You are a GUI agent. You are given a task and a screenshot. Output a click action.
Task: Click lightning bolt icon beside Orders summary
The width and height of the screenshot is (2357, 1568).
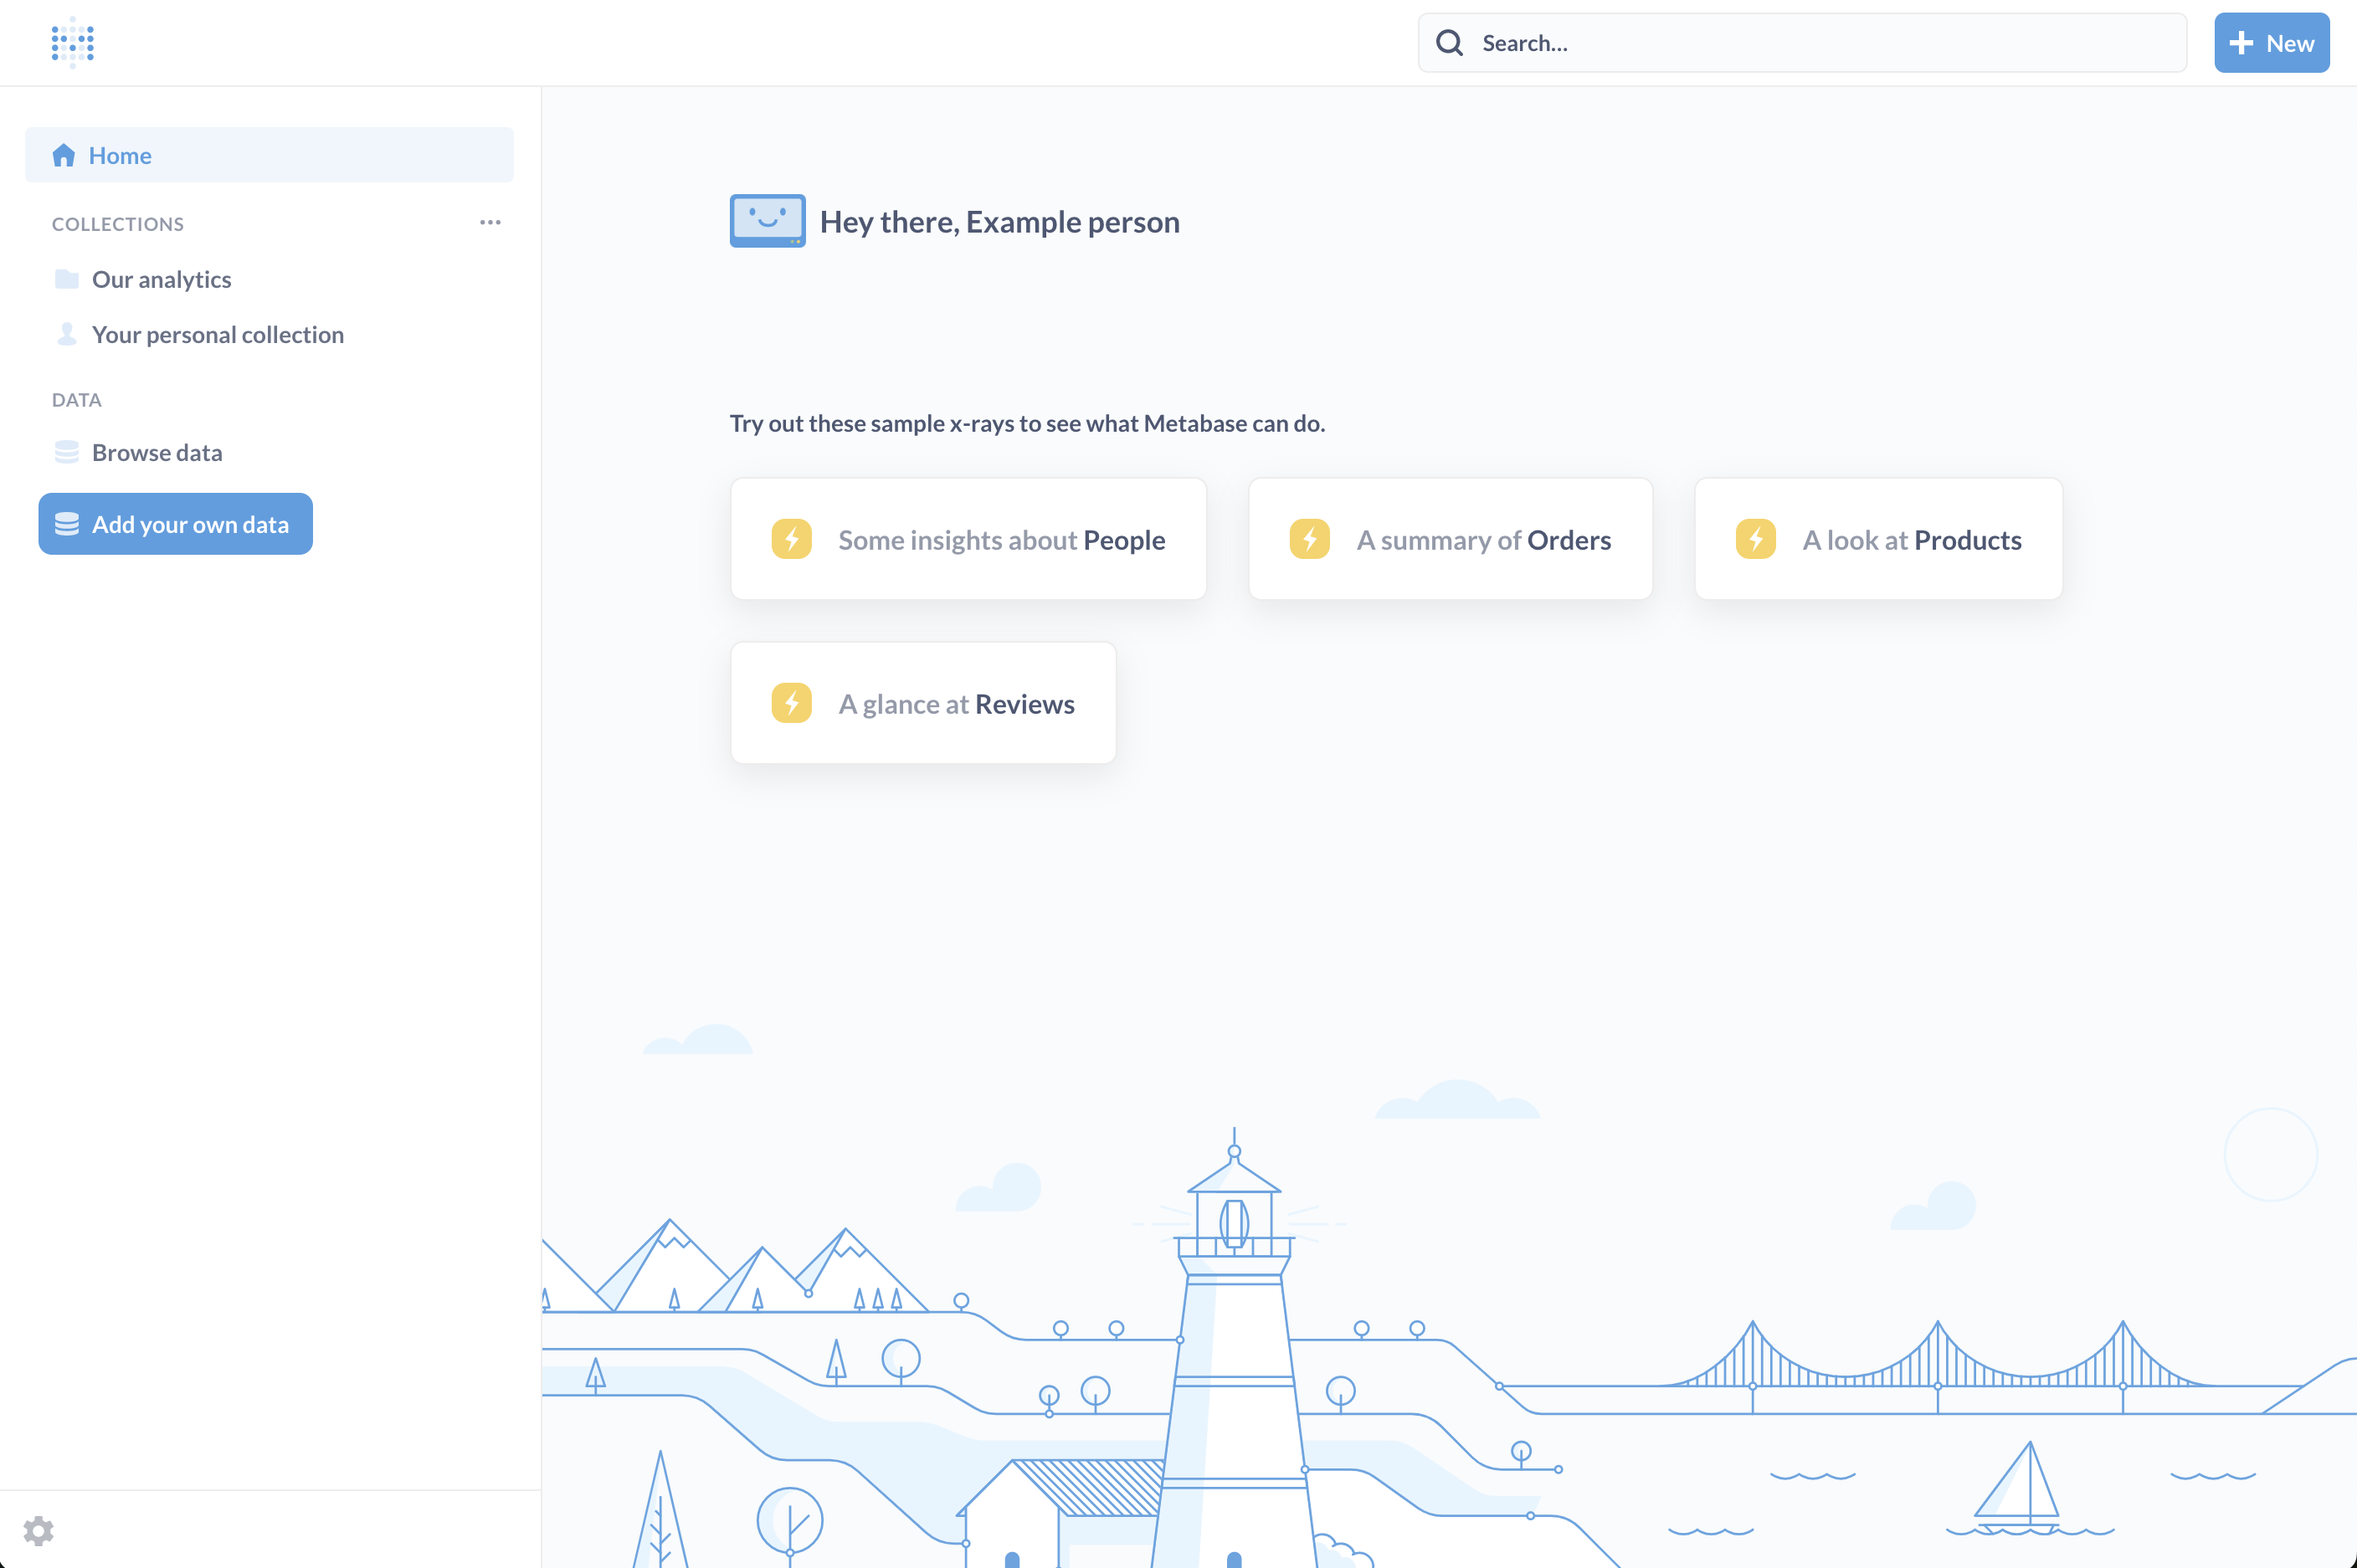tap(1310, 540)
